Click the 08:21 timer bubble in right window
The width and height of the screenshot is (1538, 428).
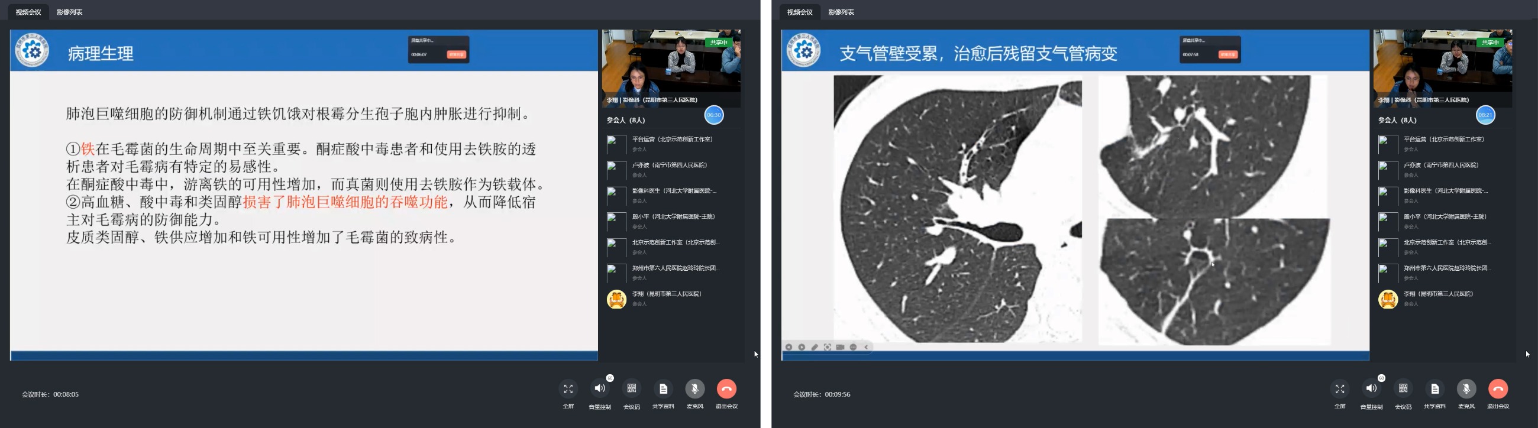tap(1485, 115)
